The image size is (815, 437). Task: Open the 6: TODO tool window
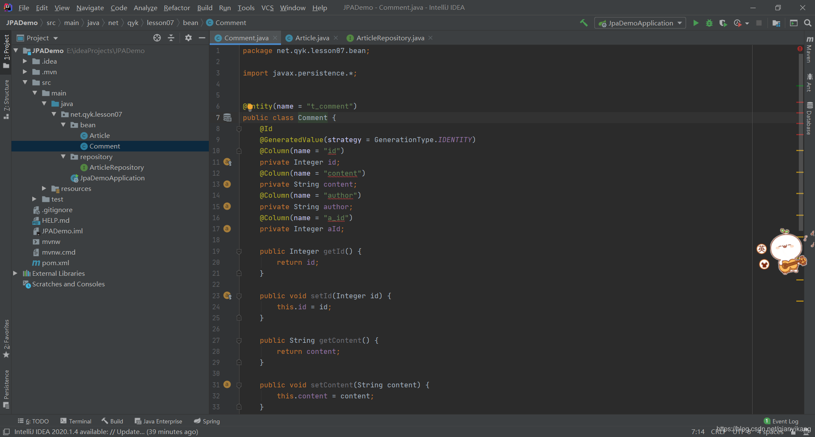tap(33, 421)
